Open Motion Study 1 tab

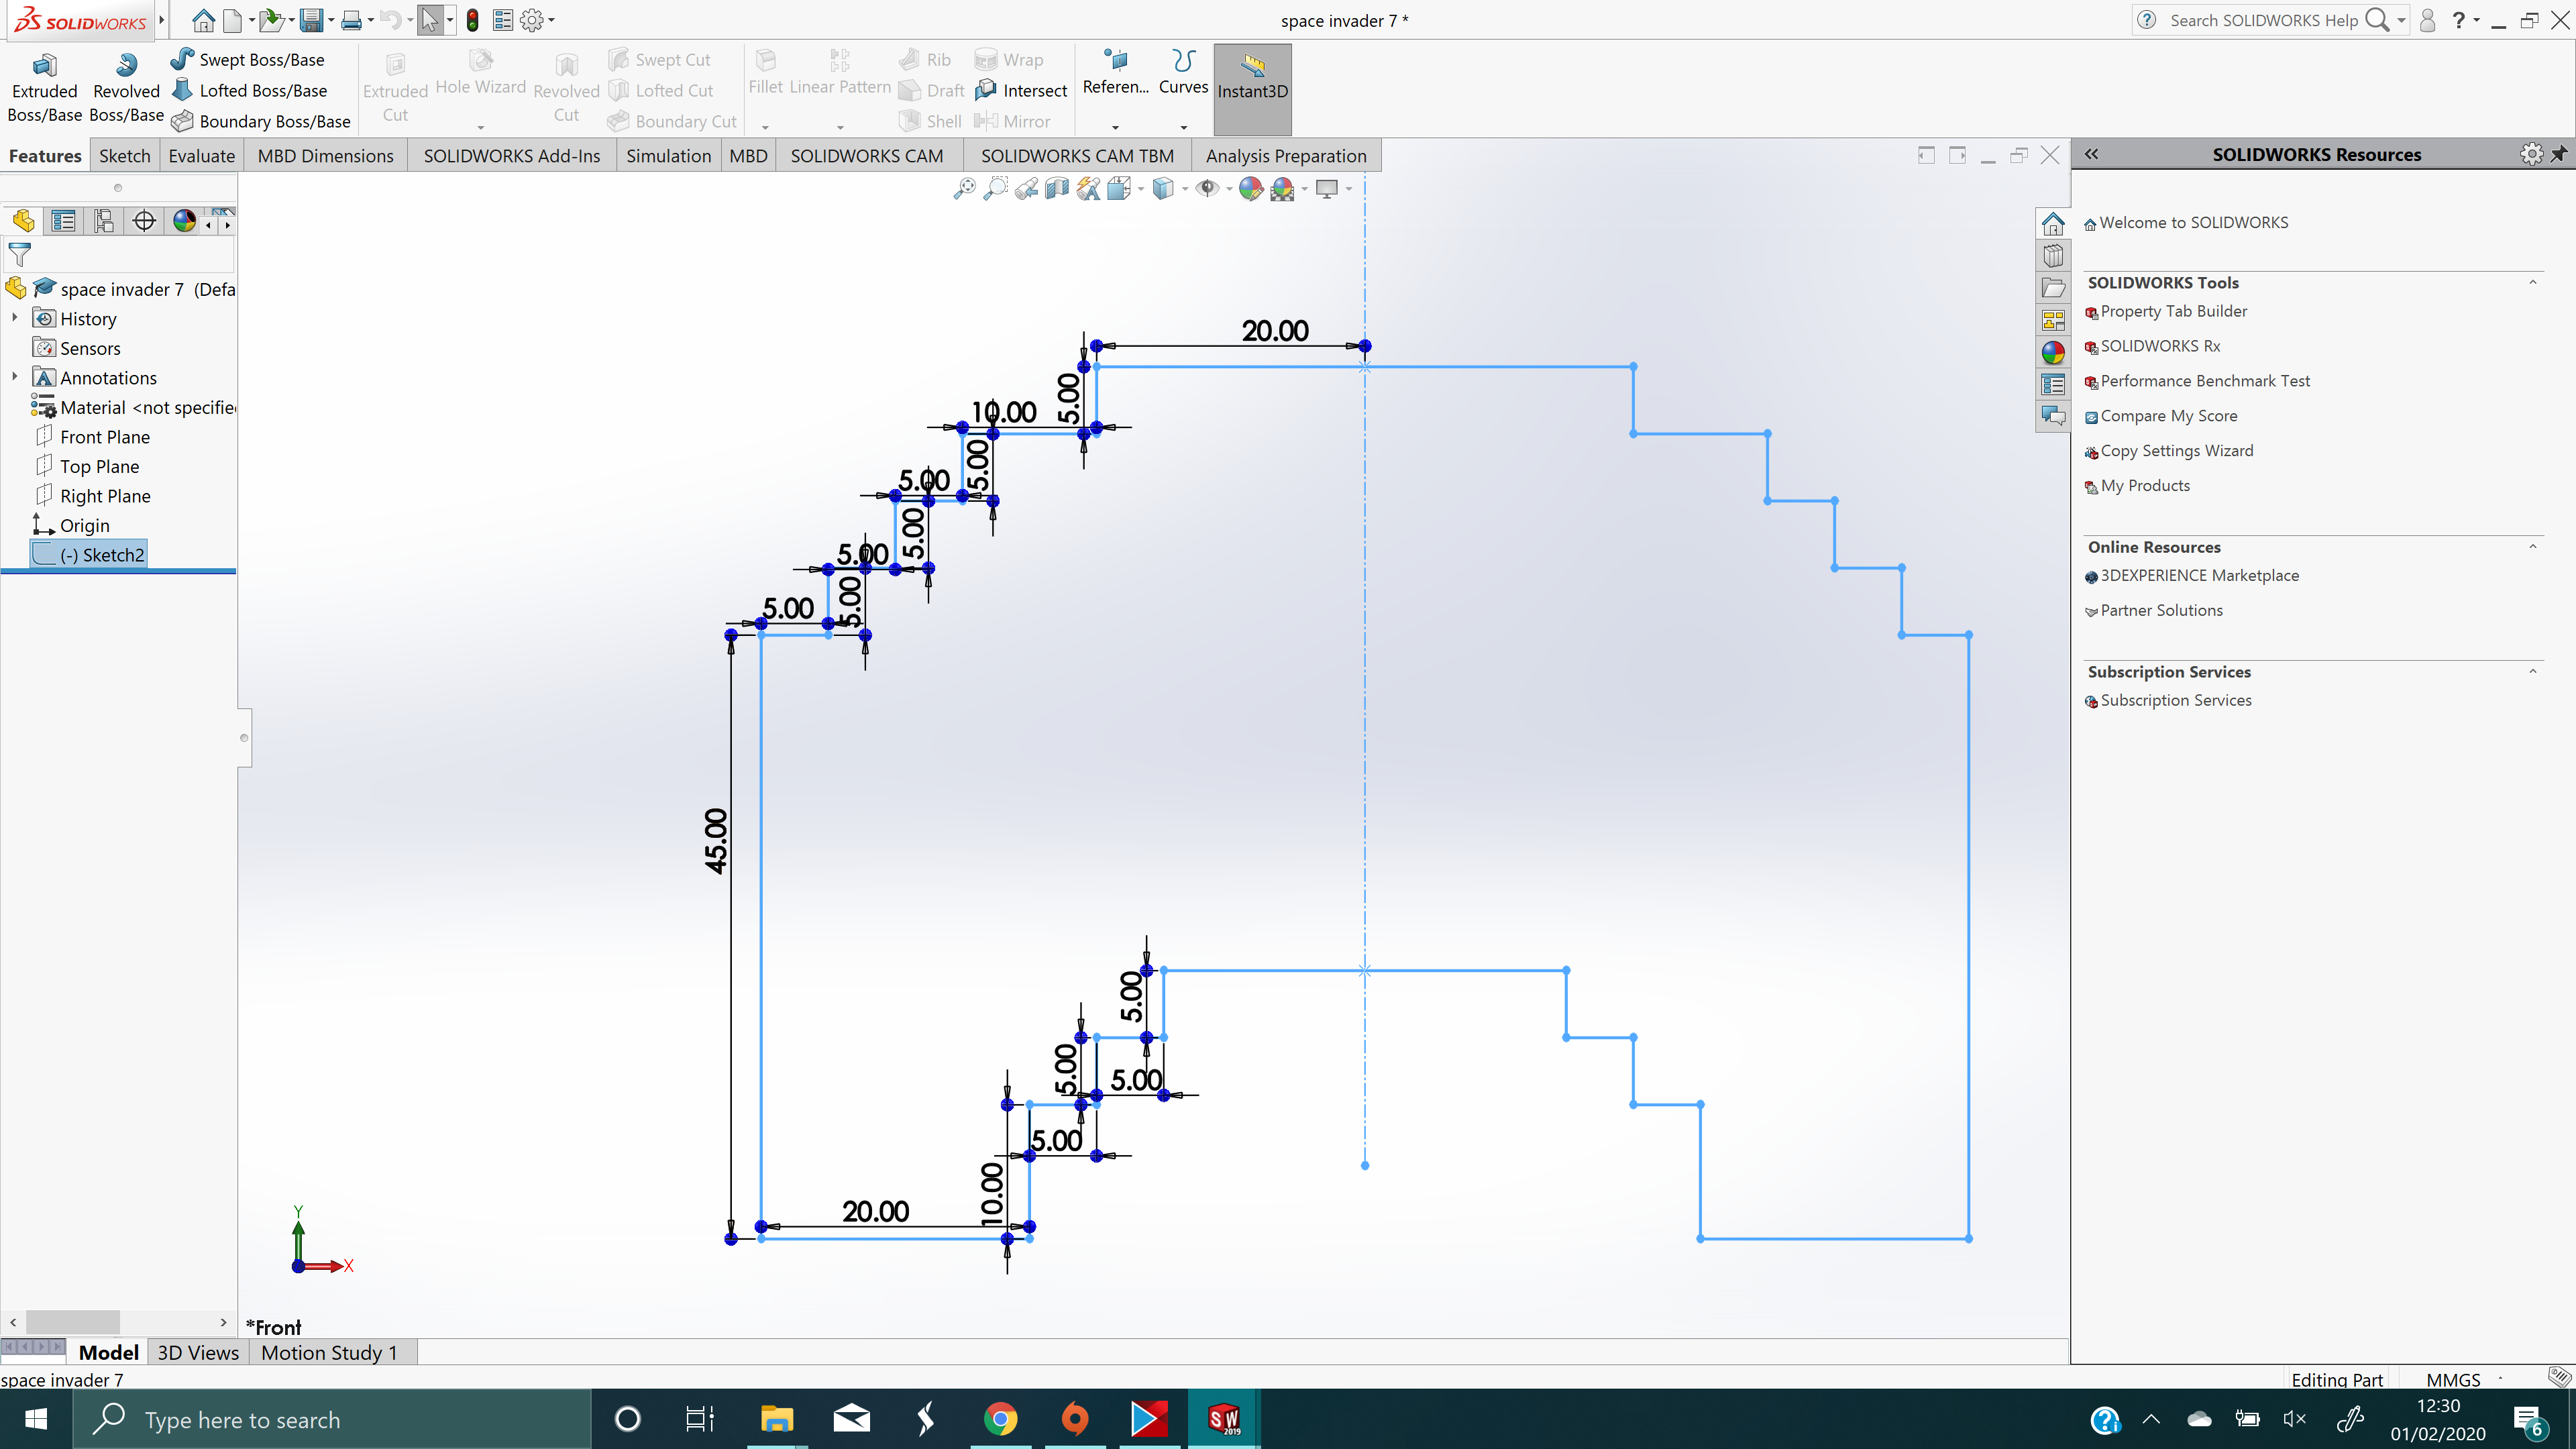click(330, 1352)
